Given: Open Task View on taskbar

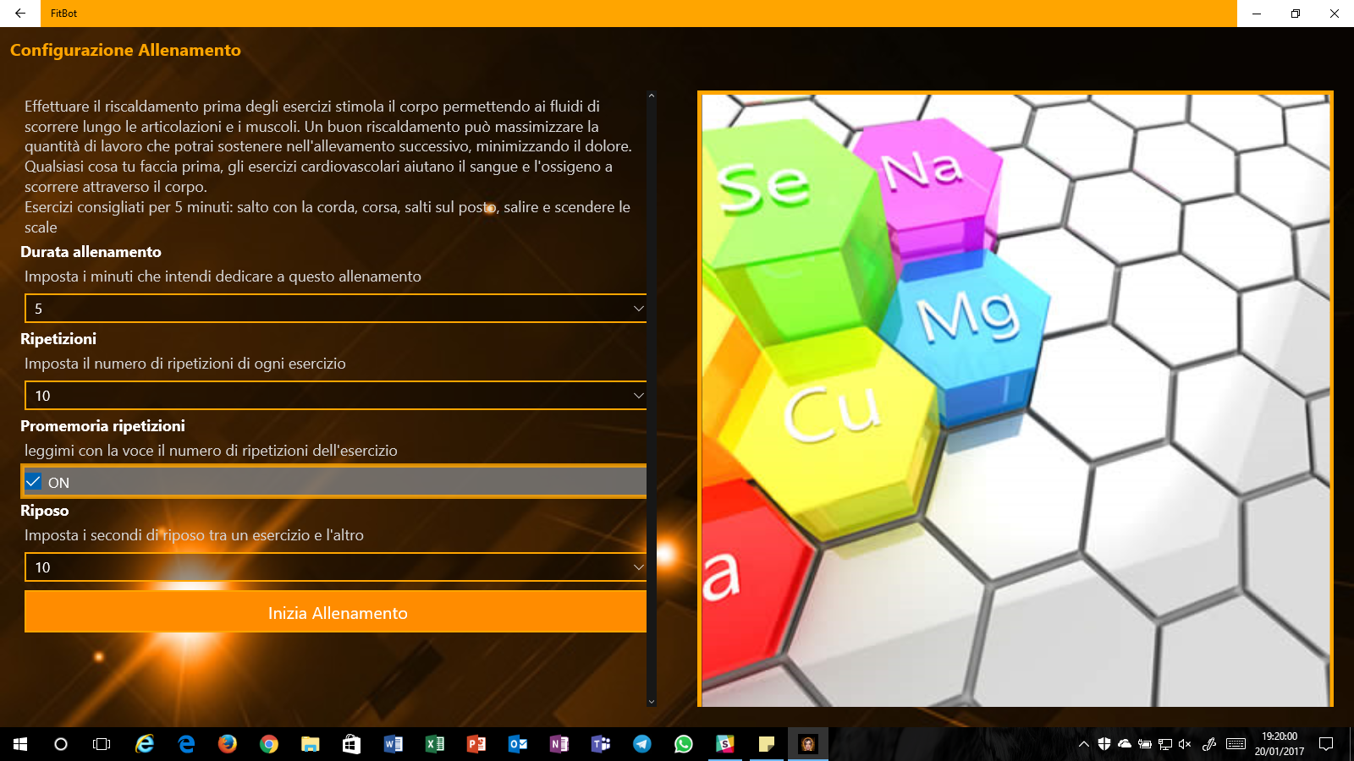Looking at the screenshot, I should [102, 744].
